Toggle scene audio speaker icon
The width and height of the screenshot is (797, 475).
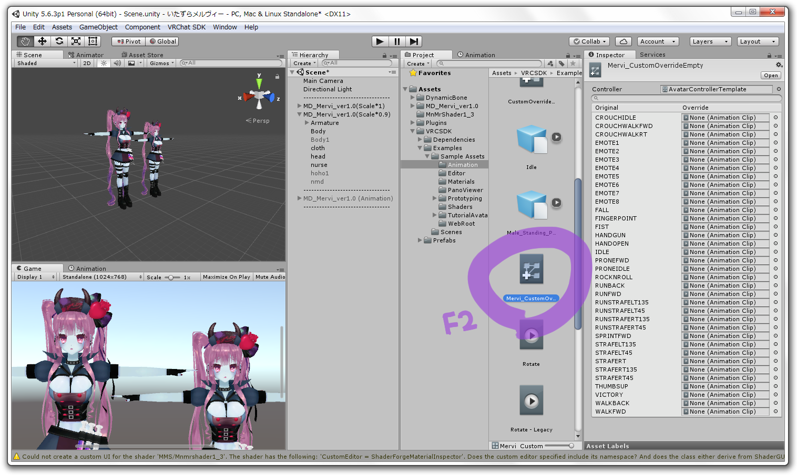(x=117, y=63)
